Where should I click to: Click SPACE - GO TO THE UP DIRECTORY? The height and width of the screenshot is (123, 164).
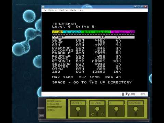[92, 82]
